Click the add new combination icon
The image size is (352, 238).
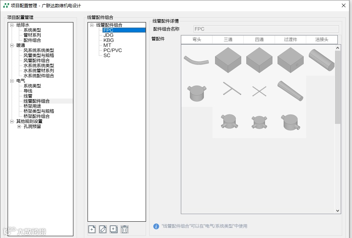click(92, 229)
